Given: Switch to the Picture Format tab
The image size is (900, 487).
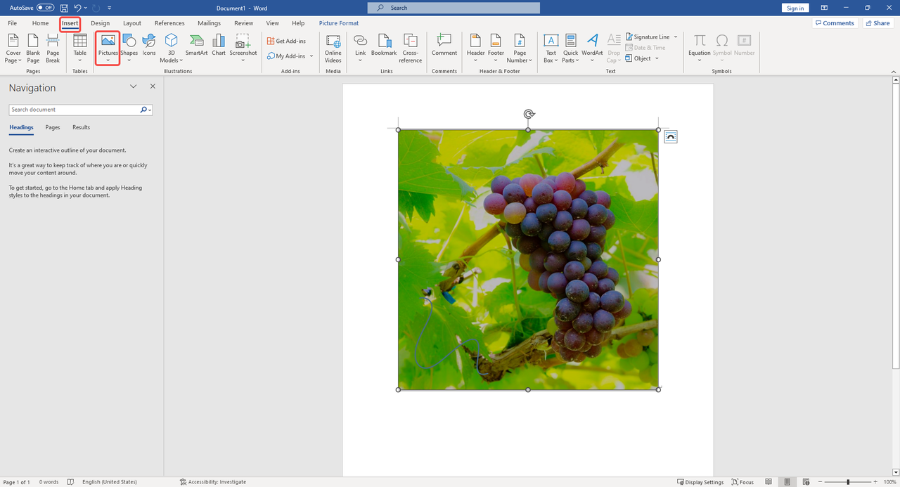Looking at the screenshot, I should (339, 23).
